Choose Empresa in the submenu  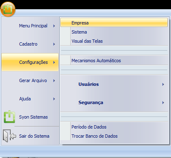[114, 22]
